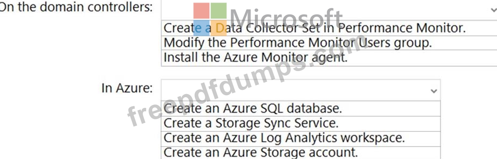
Task: Click the 'In Azure:' label
Action: tap(127, 88)
